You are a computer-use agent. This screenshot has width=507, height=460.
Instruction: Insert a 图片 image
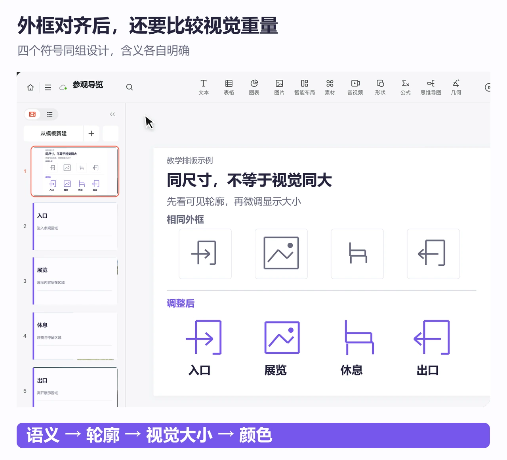point(279,87)
